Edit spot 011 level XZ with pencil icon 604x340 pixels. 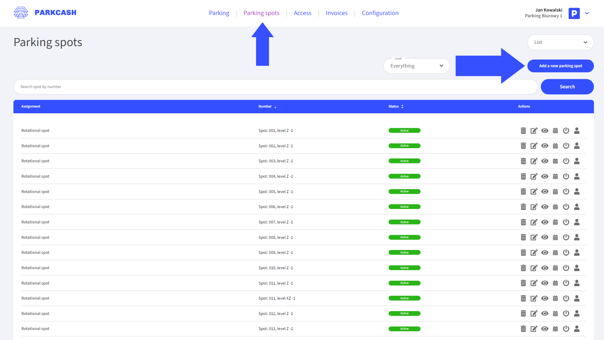pyautogui.click(x=534, y=298)
